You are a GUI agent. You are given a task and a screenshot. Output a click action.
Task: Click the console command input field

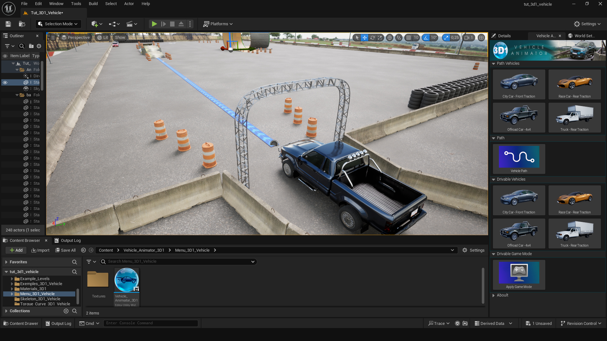pyautogui.click(x=150, y=323)
